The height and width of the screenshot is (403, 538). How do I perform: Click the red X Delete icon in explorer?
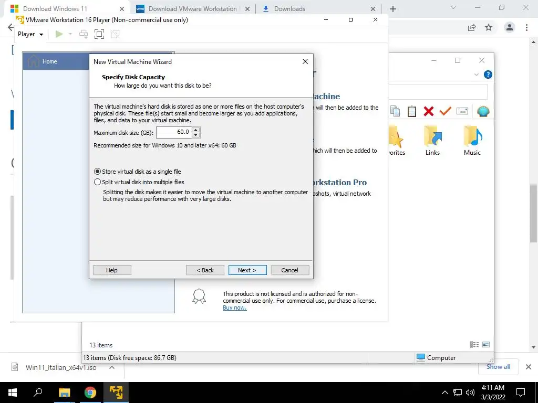coord(429,111)
